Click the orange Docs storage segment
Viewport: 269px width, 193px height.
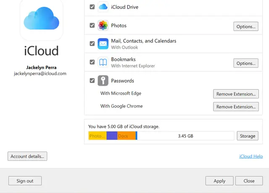tap(126, 136)
